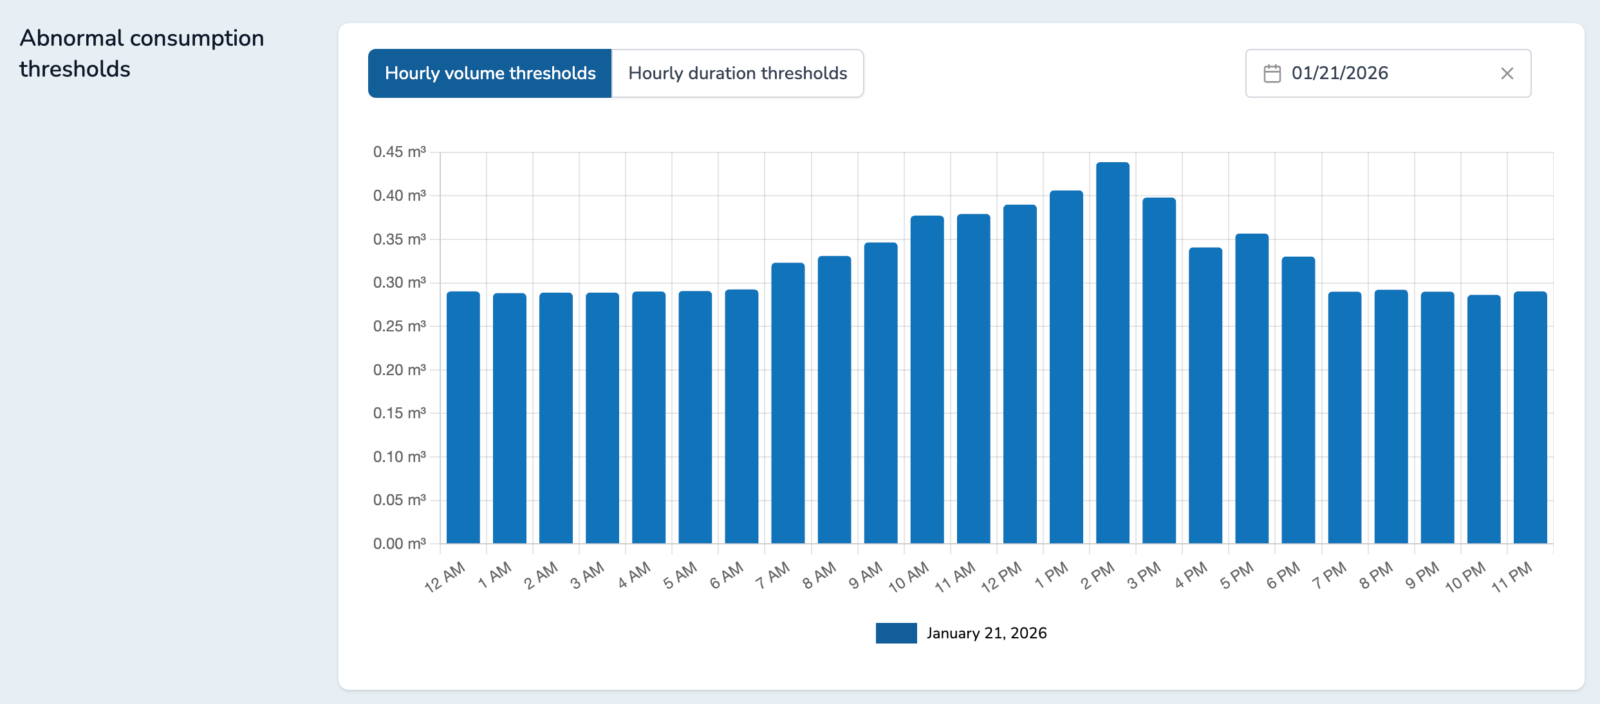Select the 10 AM bar

[927, 380]
